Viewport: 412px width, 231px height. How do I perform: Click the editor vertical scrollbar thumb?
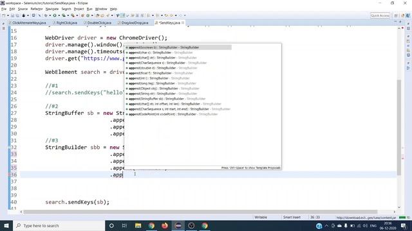tap(399, 127)
